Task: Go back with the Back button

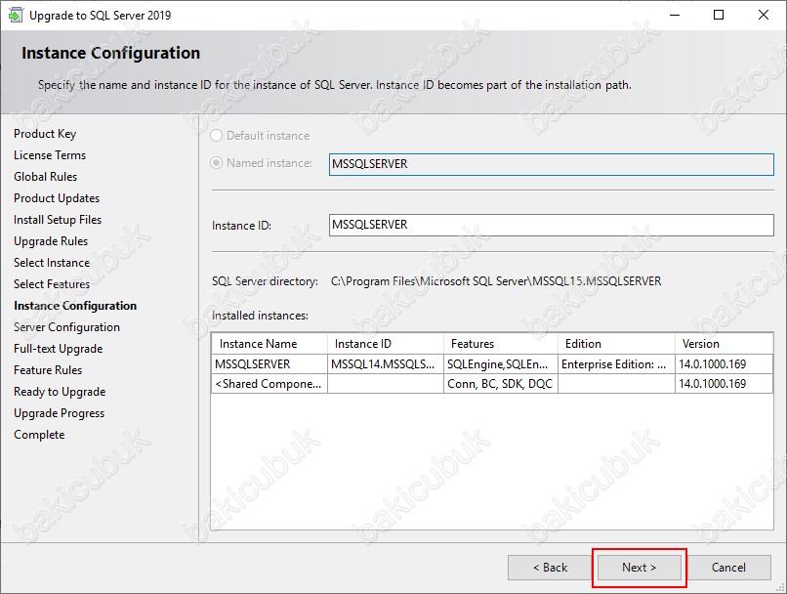Action: [x=550, y=568]
